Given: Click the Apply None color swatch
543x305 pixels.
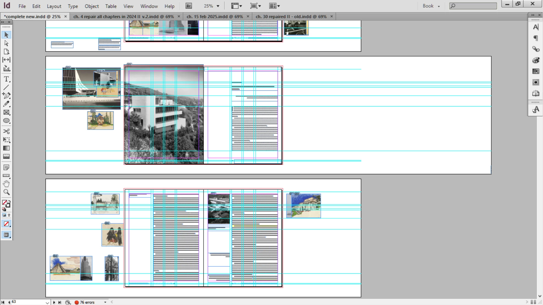Looking at the screenshot, I should (x=6, y=224).
